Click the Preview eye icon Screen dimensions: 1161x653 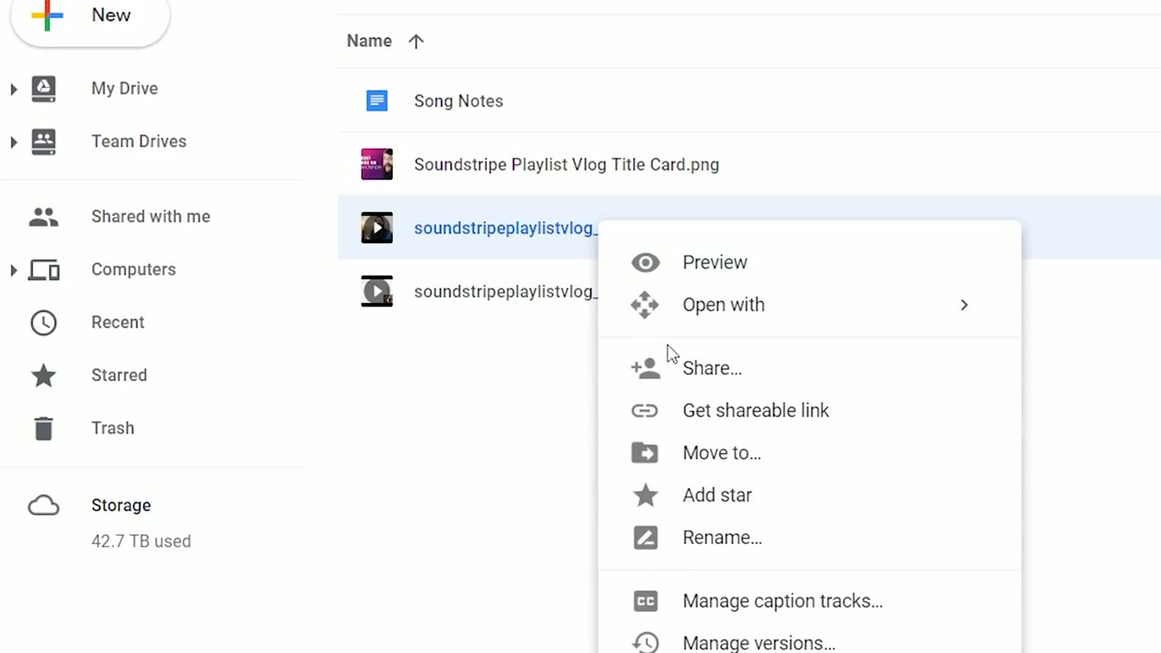pyautogui.click(x=645, y=263)
